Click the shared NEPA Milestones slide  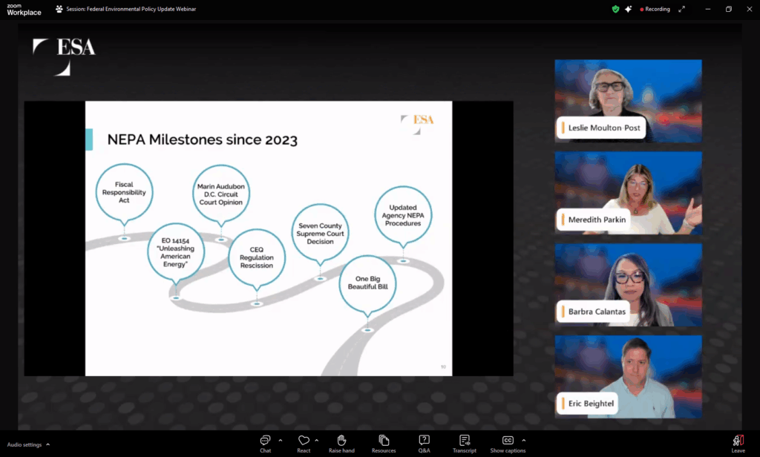[268, 238]
